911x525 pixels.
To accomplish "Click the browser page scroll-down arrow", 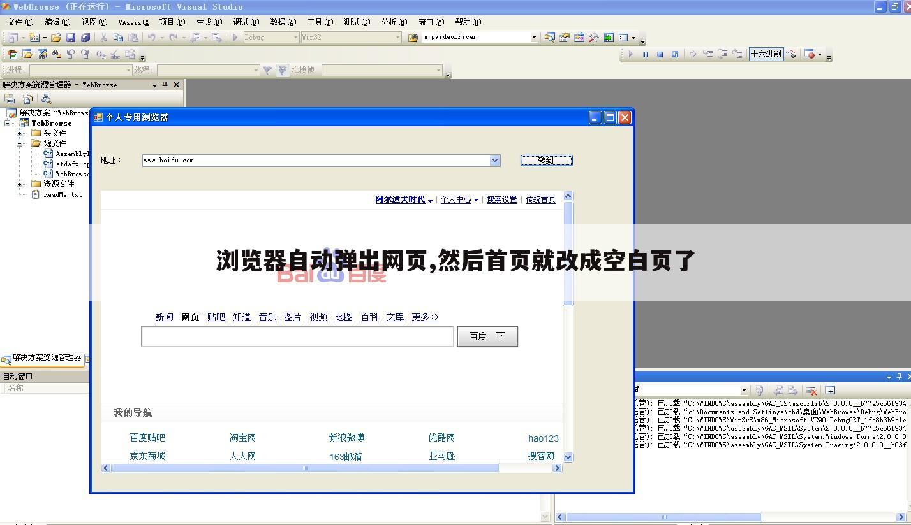I will click(568, 457).
